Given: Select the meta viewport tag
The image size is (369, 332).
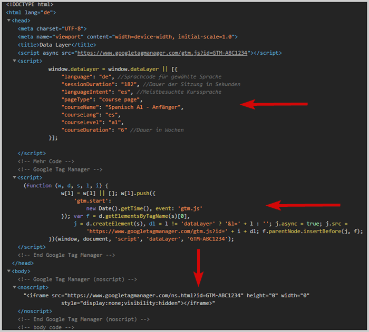Looking at the screenshot, I should [x=128, y=37].
